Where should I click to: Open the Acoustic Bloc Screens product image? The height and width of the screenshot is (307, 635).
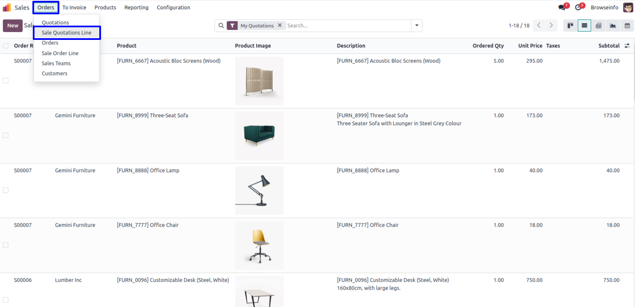259,81
